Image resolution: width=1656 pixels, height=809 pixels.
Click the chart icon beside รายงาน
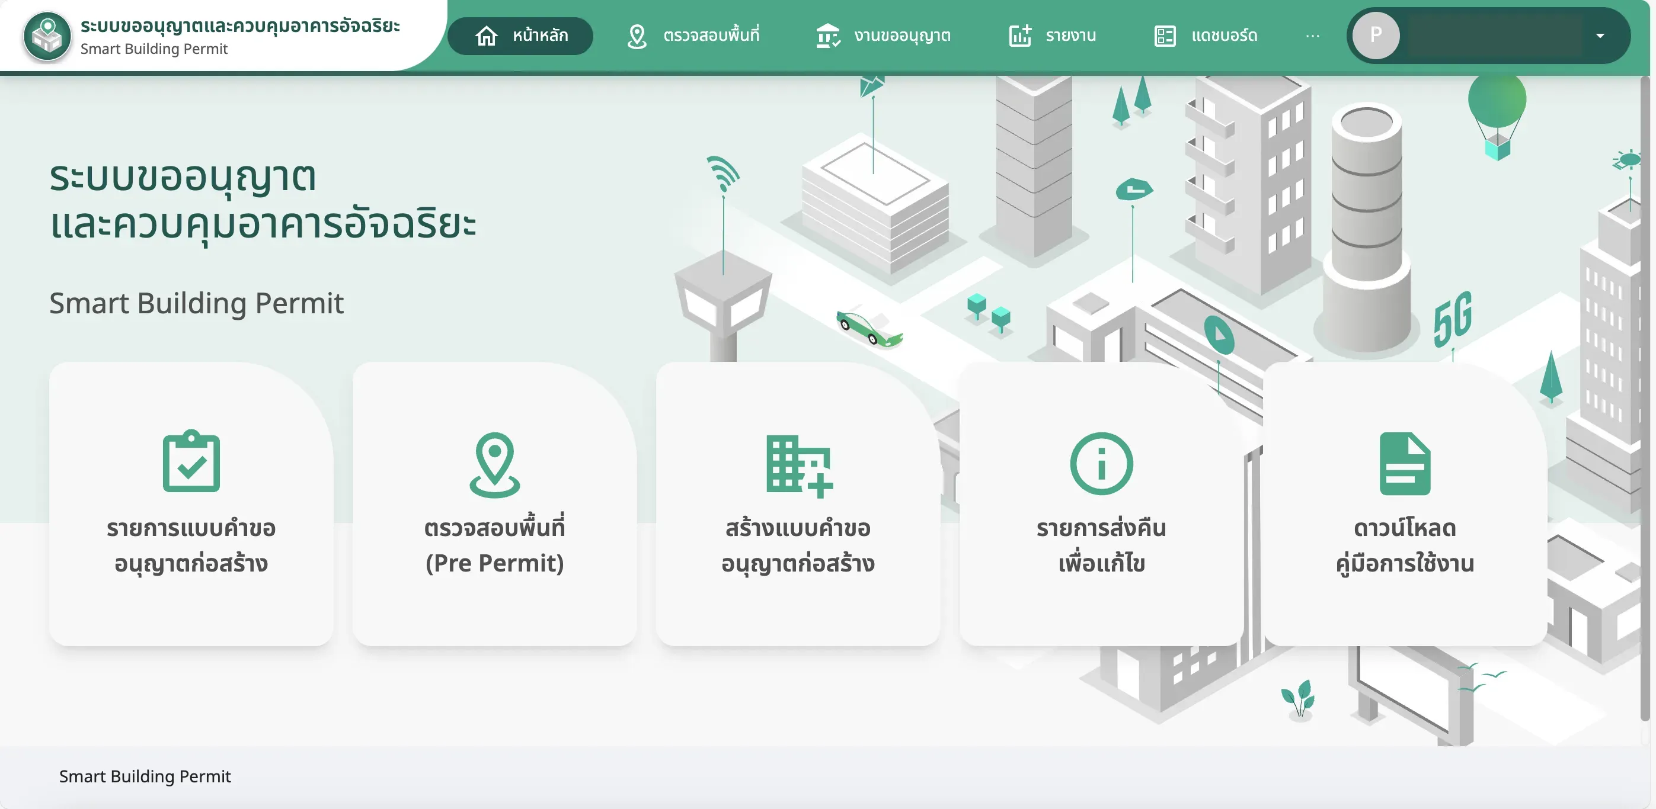pyautogui.click(x=1019, y=36)
